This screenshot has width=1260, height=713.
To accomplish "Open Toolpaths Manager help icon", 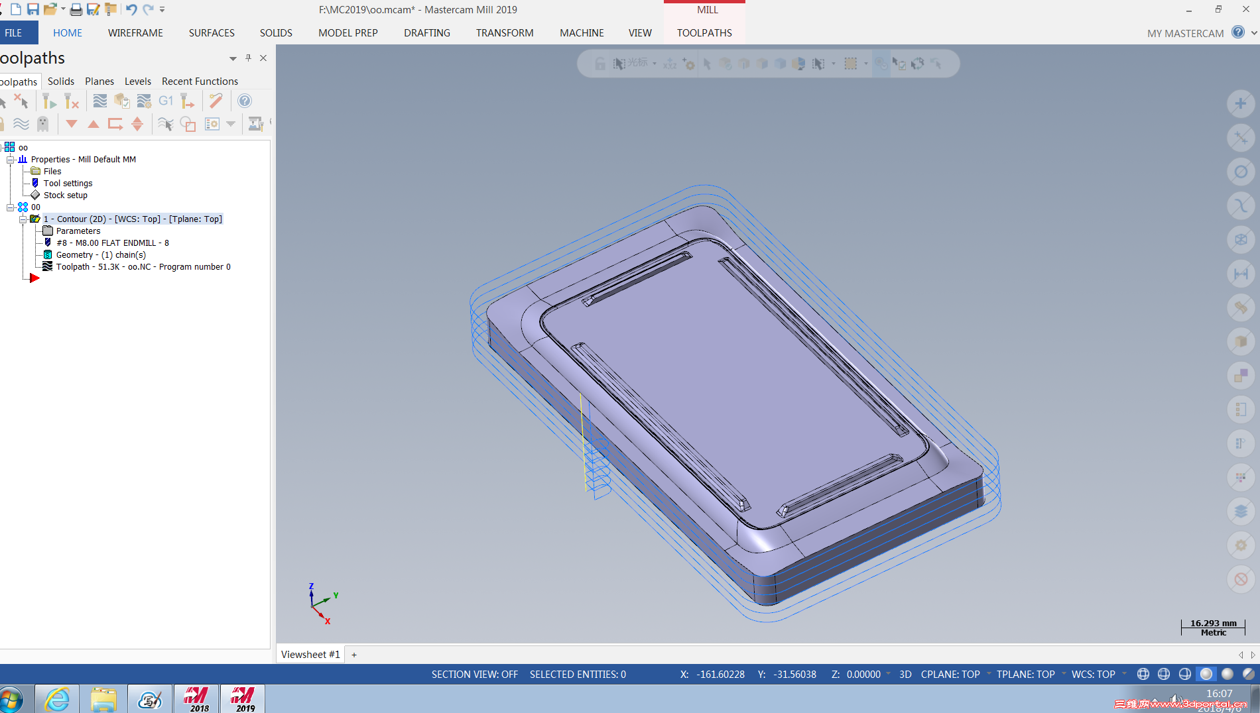I will (x=245, y=101).
